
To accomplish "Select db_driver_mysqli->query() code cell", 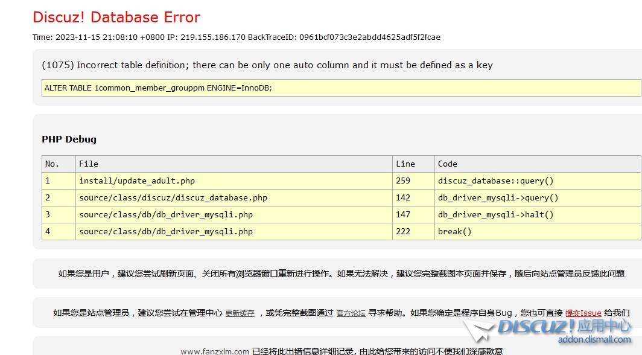I will pos(538,197).
